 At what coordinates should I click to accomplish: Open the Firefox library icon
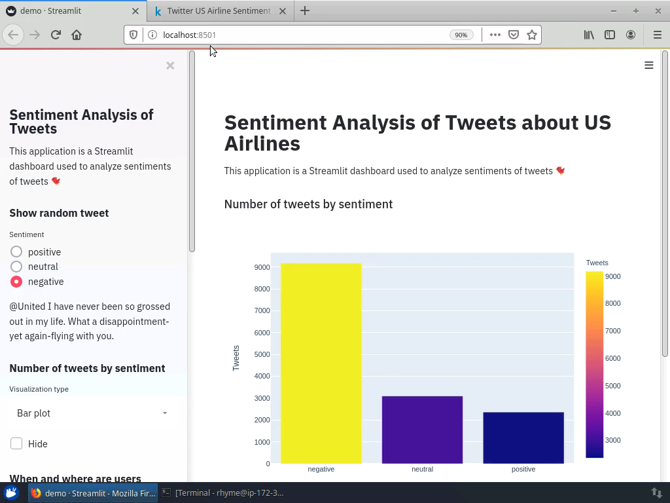click(588, 35)
